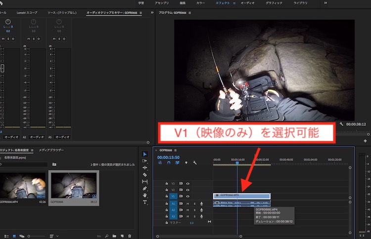This screenshot has width=371, height=239.
Task: Lock the A1 audio track
Action: pos(167,203)
